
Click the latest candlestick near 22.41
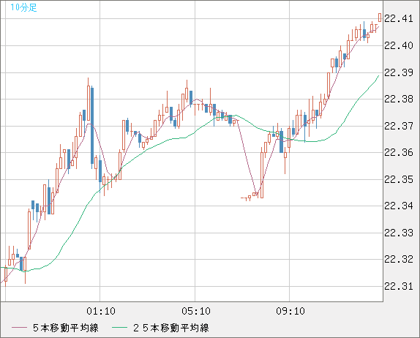click(x=380, y=18)
